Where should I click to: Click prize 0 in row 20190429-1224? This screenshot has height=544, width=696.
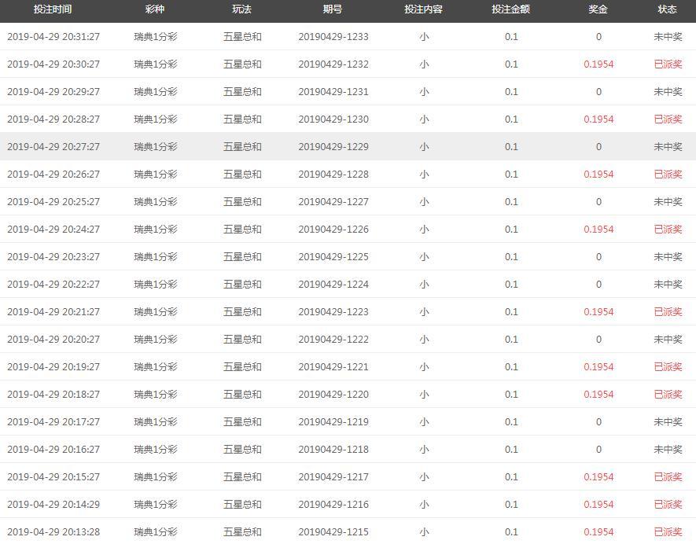598,285
